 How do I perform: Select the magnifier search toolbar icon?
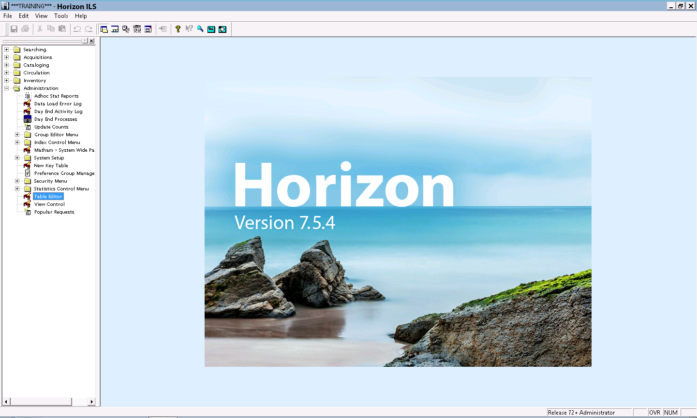tap(200, 29)
